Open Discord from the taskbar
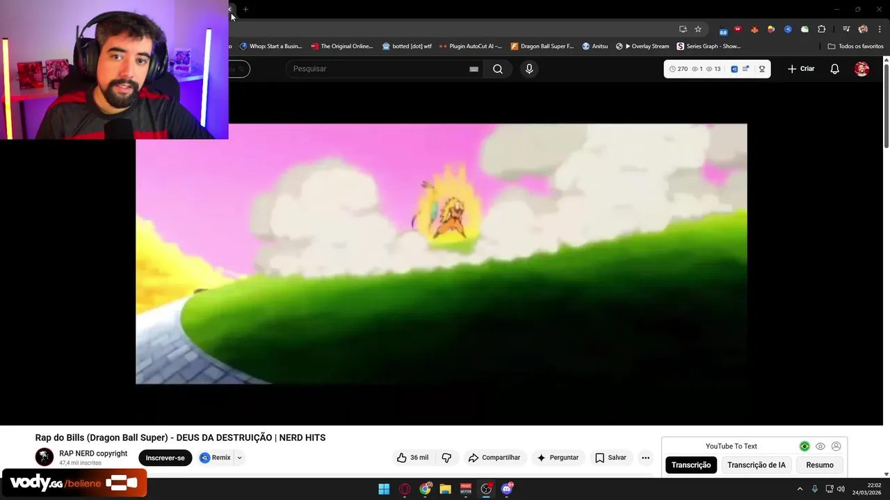 (507, 489)
